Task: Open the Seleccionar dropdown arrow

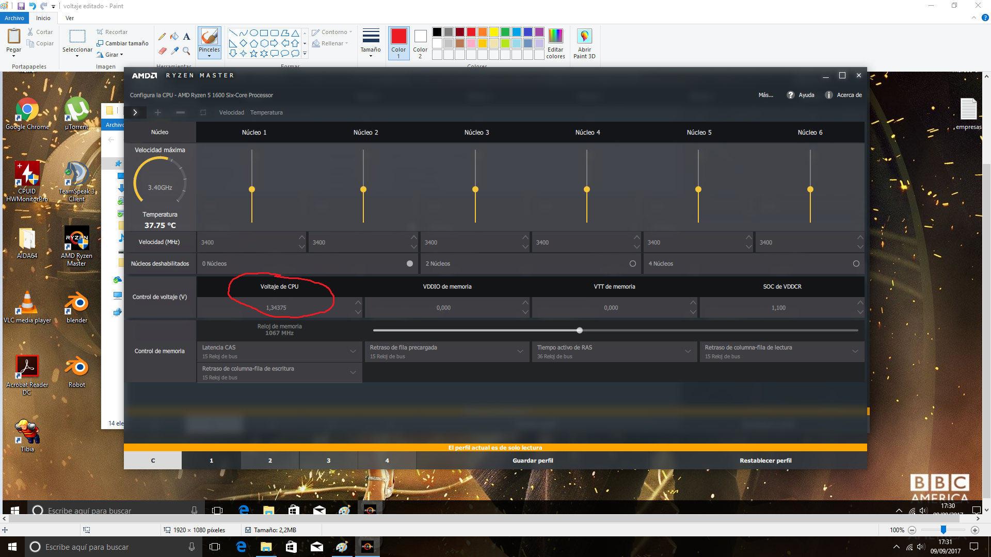Action: (x=77, y=56)
